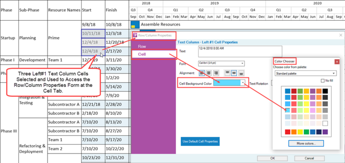This screenshot has height=163, width=345.
Task: Click the 12/20/18 finish cell
Action: [x=117, y=42]
